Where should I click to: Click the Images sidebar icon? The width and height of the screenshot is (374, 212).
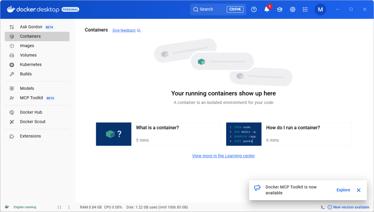pos(12,46)
